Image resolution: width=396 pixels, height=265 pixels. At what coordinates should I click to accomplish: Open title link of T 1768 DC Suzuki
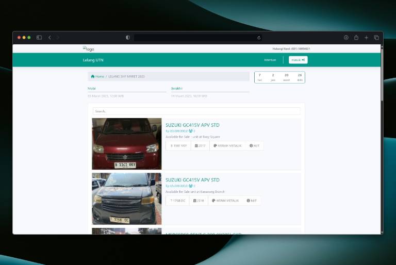coord(192,180)
